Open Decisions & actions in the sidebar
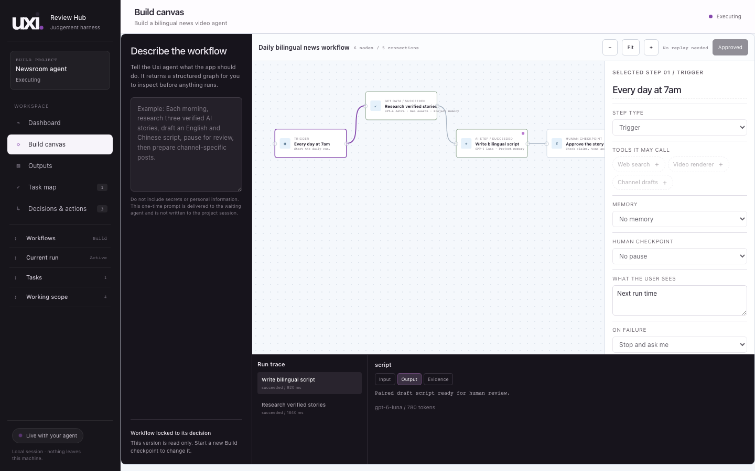755x471 pixels. pyautogui.click(x=60, y=209)
